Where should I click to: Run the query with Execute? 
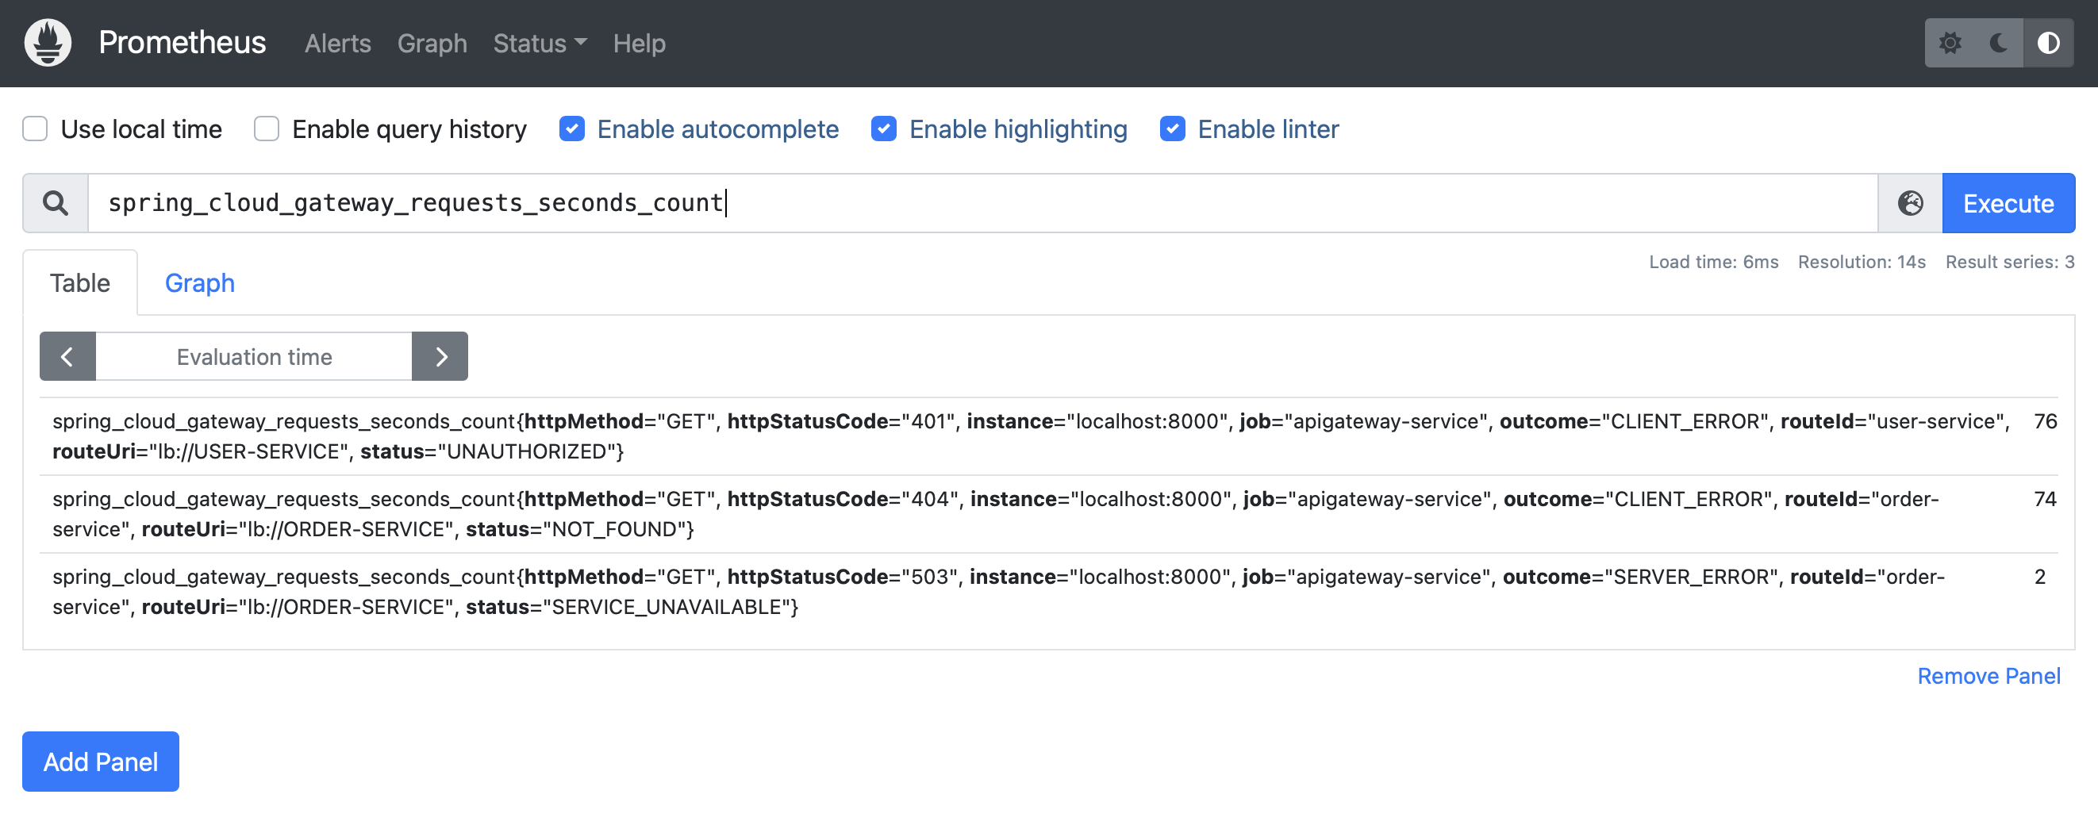2008,203
